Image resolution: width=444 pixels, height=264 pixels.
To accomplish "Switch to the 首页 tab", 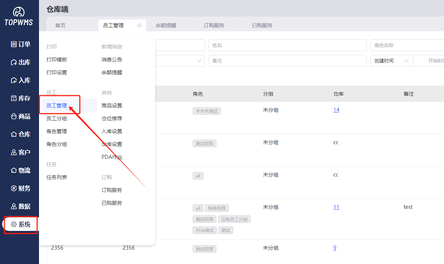I will click(x=60, y=25).
